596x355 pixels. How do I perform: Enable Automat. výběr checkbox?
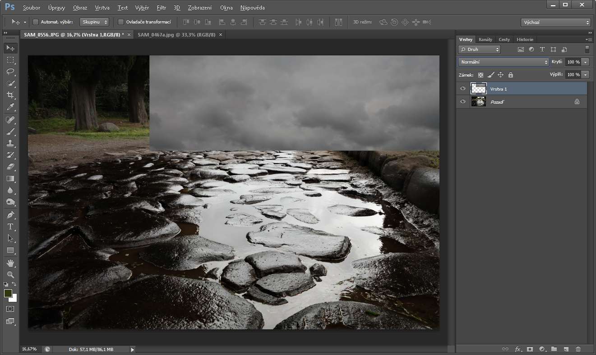coord(36,22)
